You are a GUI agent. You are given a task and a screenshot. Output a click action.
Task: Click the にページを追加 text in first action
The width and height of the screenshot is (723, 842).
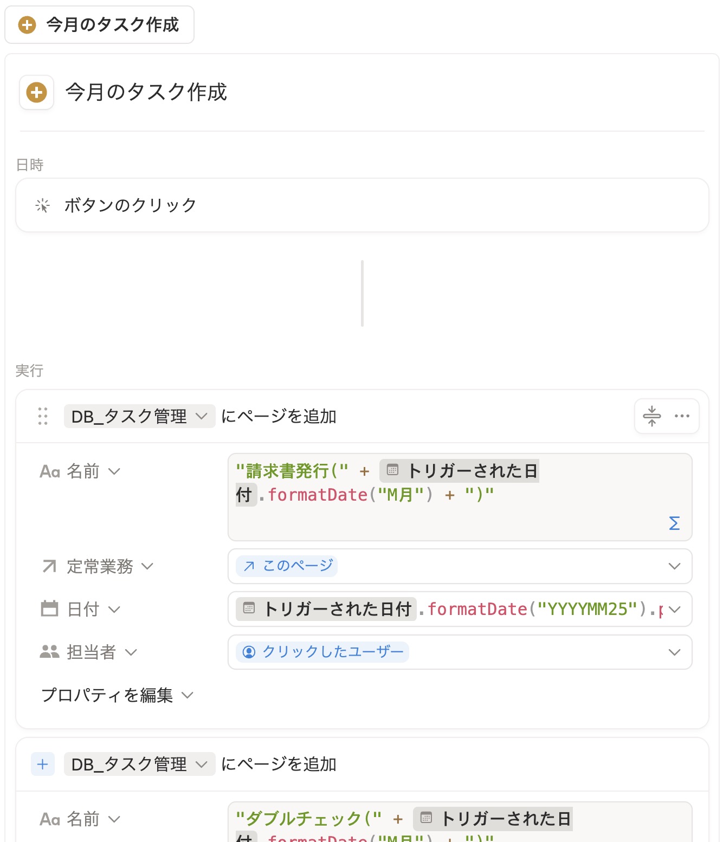[279, 416]
